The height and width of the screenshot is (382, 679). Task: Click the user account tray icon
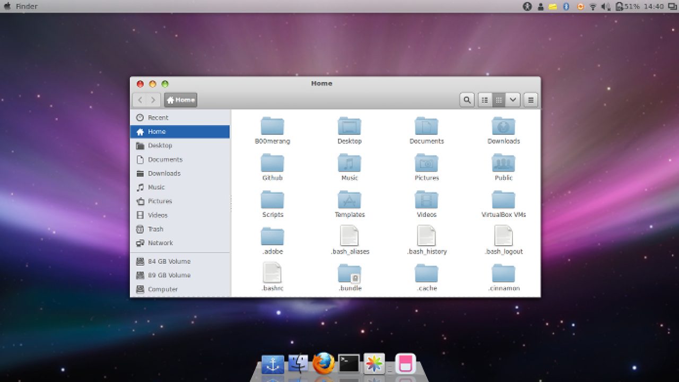point(541,6)
